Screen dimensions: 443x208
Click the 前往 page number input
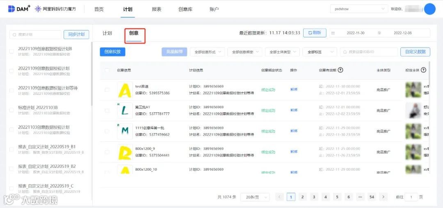pos(411,197)
